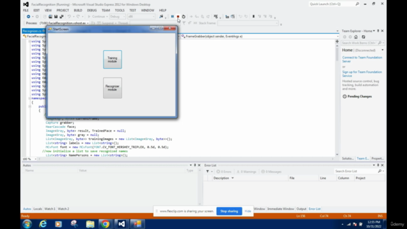Open the x86 platform dropdown
Image resolution: width=407 pixels, height=229 pixels.
click(141, 17)
